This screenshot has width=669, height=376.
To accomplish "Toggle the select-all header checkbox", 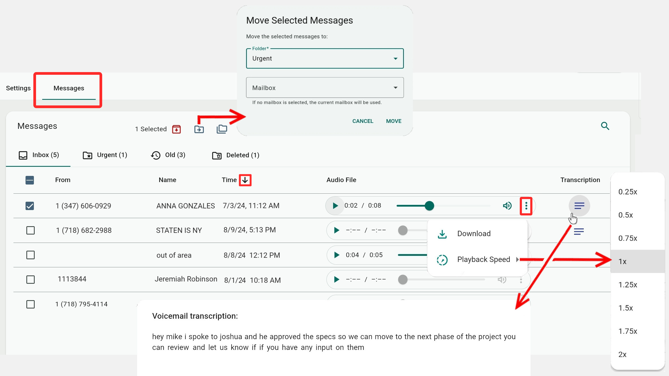I will pos(30,180).
